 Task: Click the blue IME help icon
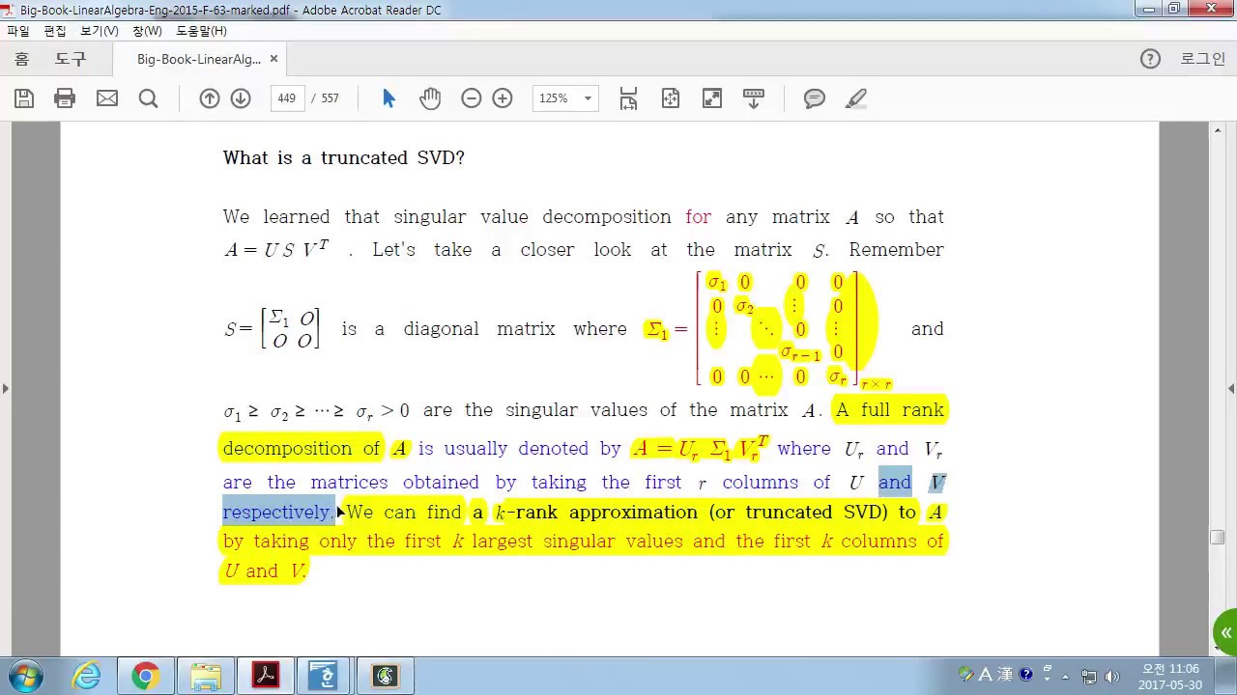coord(1026,674)
